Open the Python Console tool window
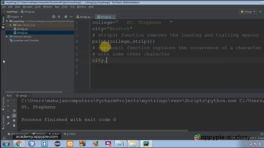264x148 pixels. [18, 134]
